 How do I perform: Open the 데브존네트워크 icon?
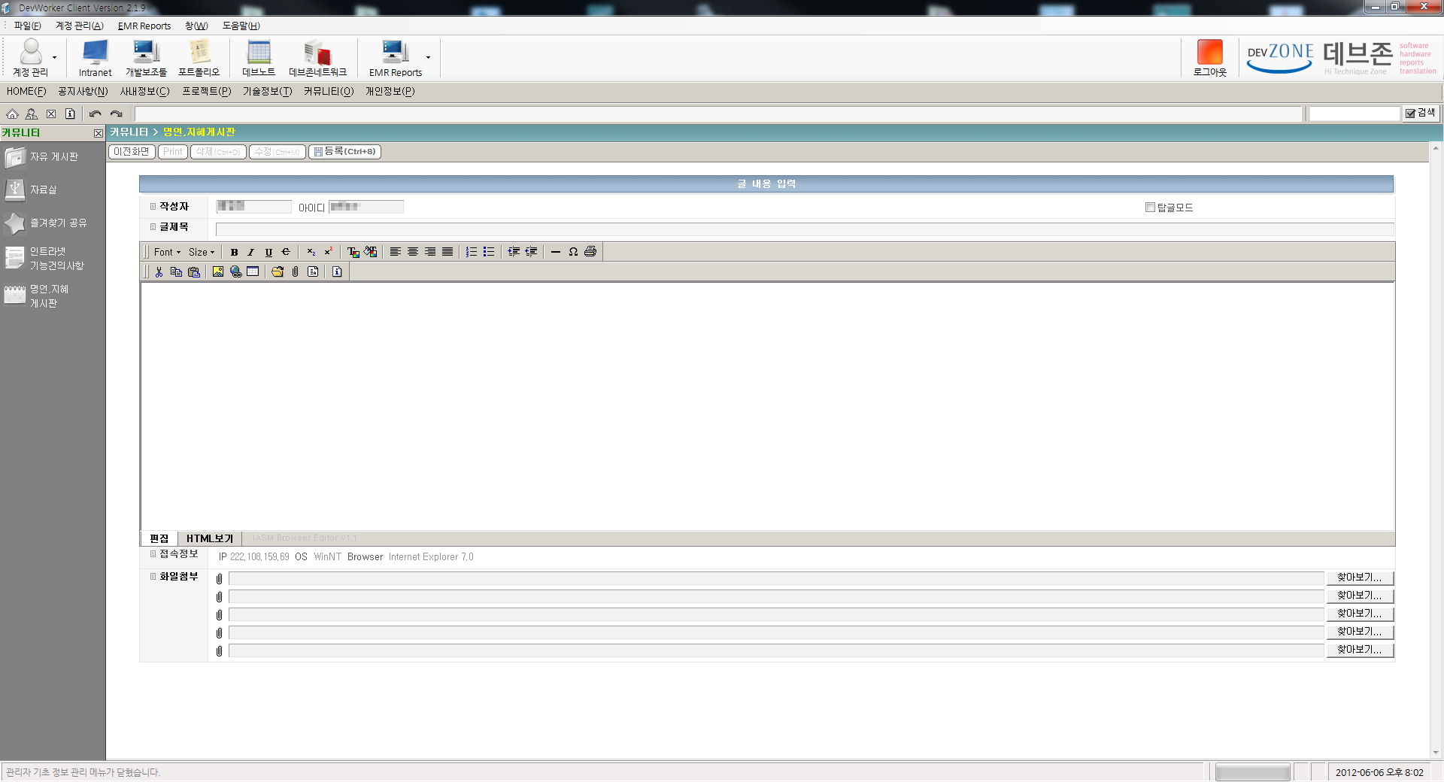click(317, 57)
